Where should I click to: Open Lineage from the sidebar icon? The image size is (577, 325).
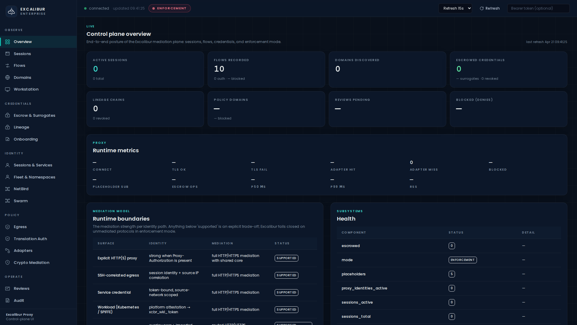coord(8,127)
